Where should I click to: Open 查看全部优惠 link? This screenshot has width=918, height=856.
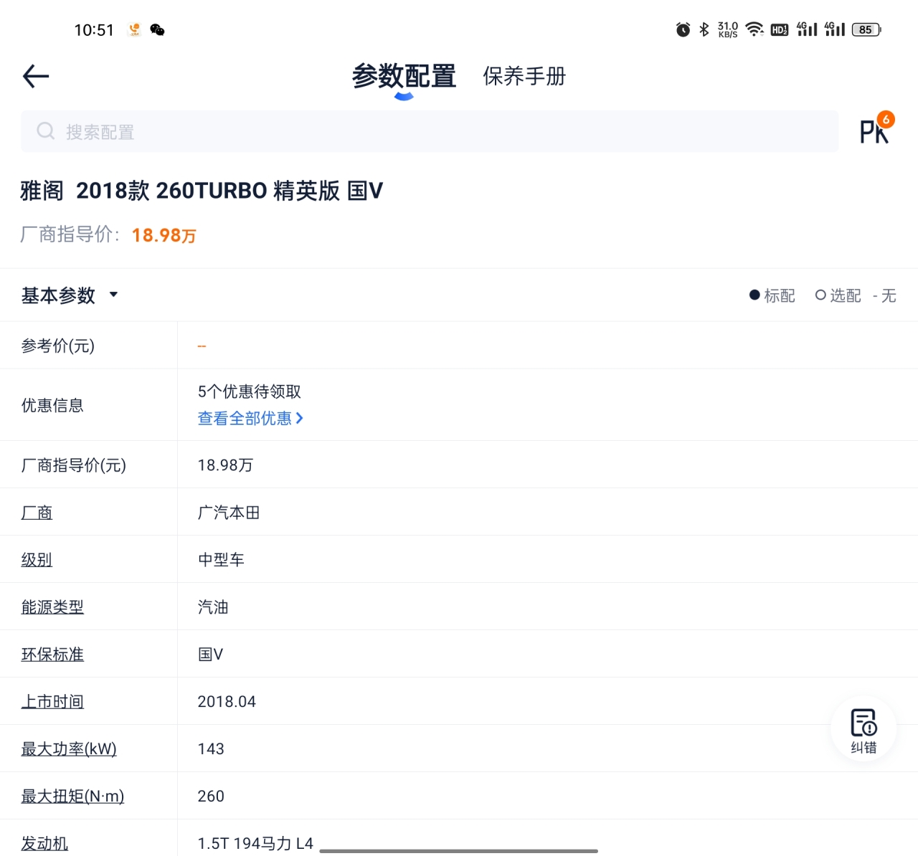(x=250, y=418)
